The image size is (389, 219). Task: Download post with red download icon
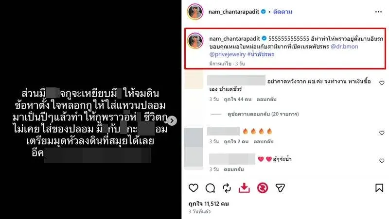[244, 188]
